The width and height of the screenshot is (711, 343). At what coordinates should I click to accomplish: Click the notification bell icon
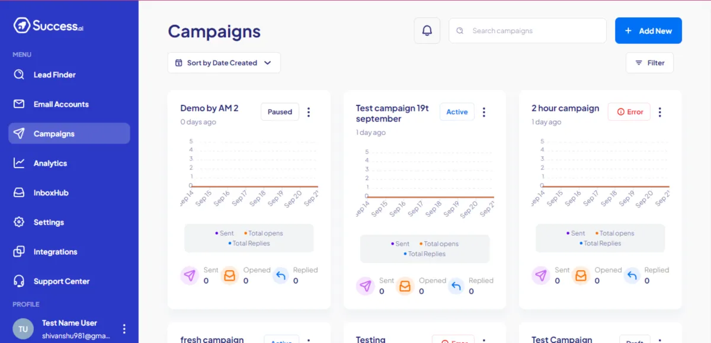click(x=427, y=31)
